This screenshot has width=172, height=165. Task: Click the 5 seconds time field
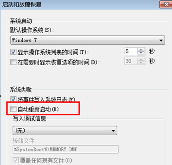point(131,51)
